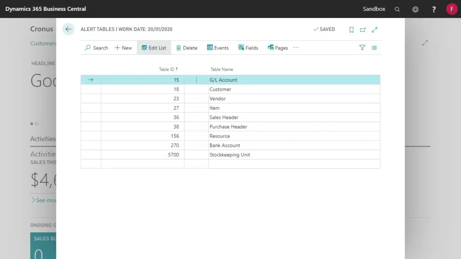The width and height of the screenshot is (461, 259).
Task: Click the New button
Action: [123, 48]
